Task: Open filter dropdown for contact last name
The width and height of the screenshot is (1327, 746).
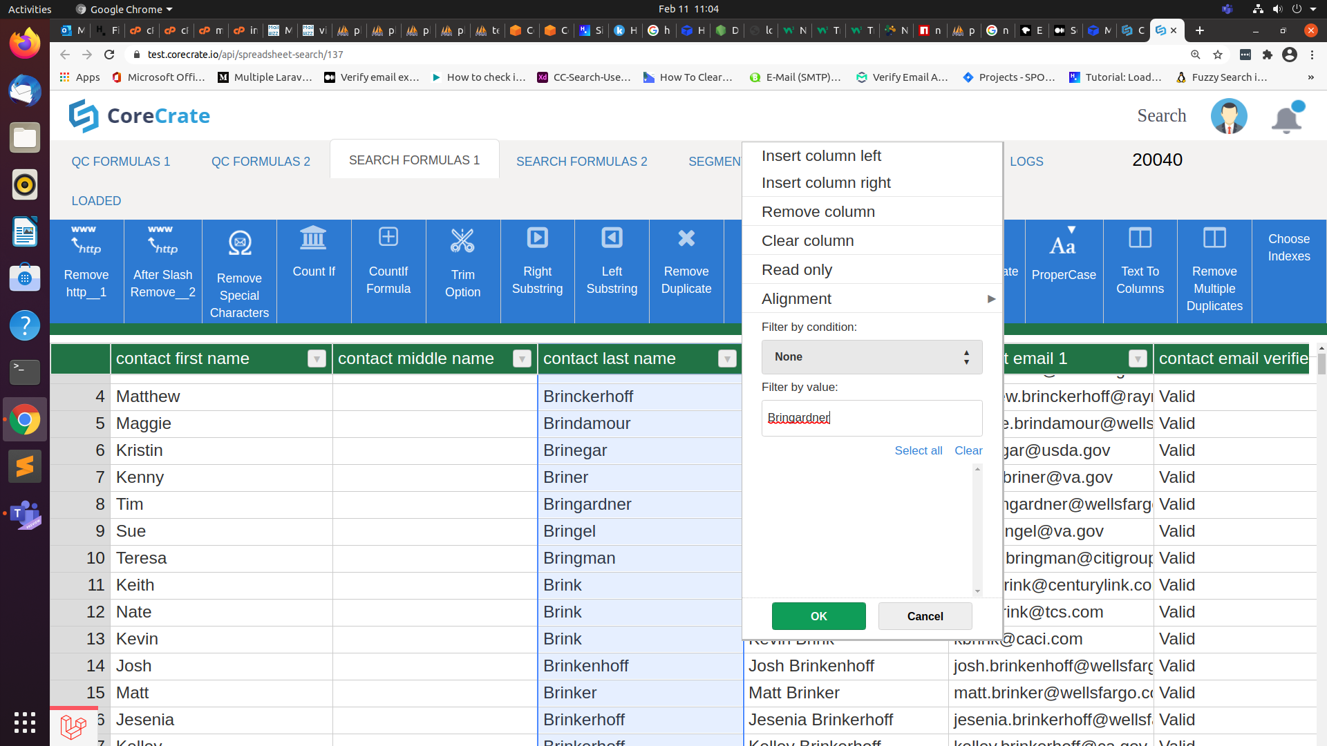Action: 727,358
